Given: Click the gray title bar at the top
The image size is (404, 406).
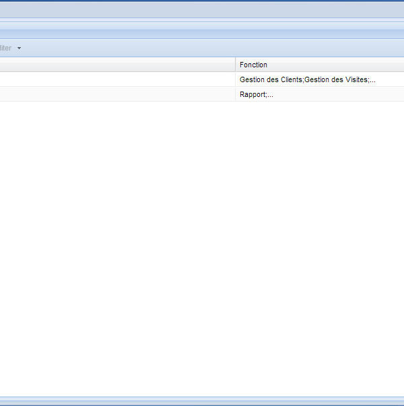Looking at the screenshot, I should click(x=202, y=9).
